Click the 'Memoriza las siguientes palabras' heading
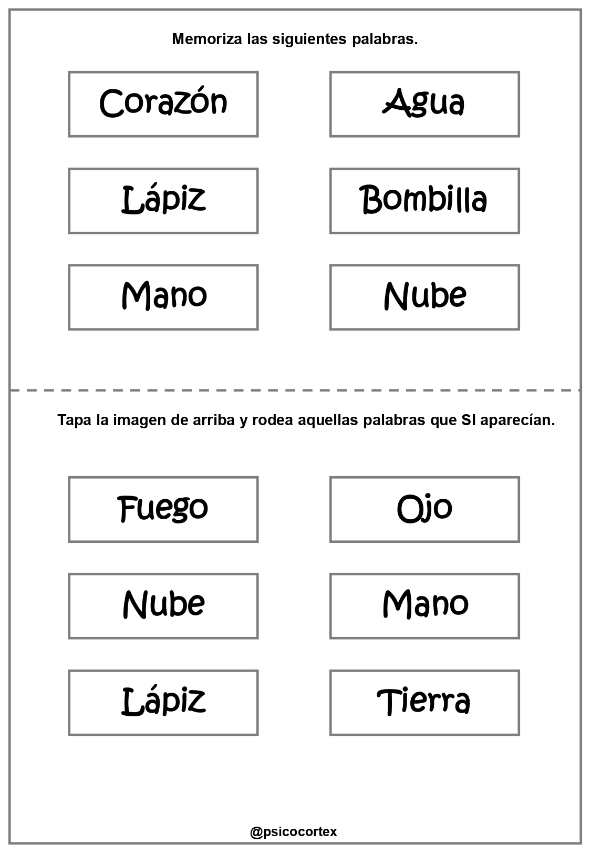 295,39
